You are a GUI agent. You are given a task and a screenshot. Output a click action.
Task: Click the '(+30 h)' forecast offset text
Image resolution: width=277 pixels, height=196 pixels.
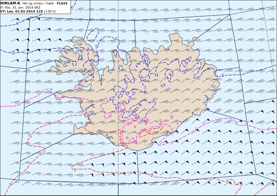(x=50, y=11)
